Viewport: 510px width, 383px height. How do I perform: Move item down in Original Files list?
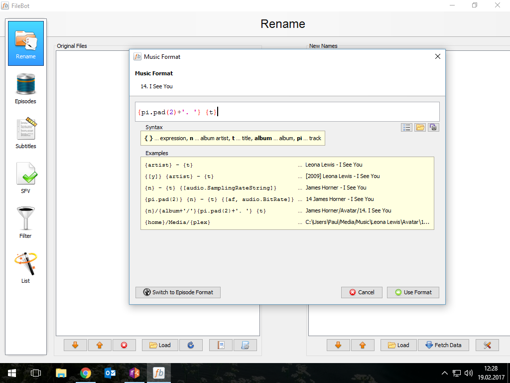[75, 345]
